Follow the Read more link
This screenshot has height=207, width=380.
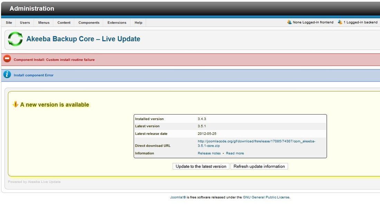235,153
